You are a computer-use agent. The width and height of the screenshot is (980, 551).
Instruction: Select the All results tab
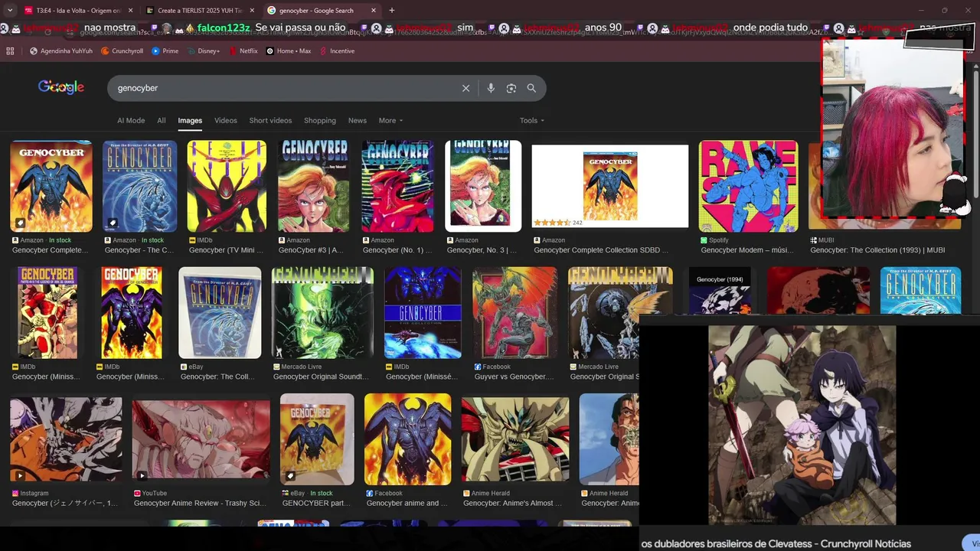coord(162,120)
